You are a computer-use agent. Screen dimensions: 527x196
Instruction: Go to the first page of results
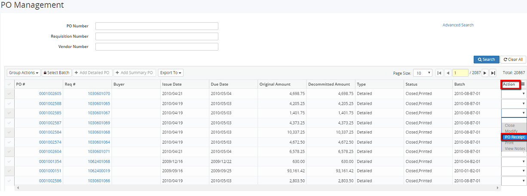[439, 73]
